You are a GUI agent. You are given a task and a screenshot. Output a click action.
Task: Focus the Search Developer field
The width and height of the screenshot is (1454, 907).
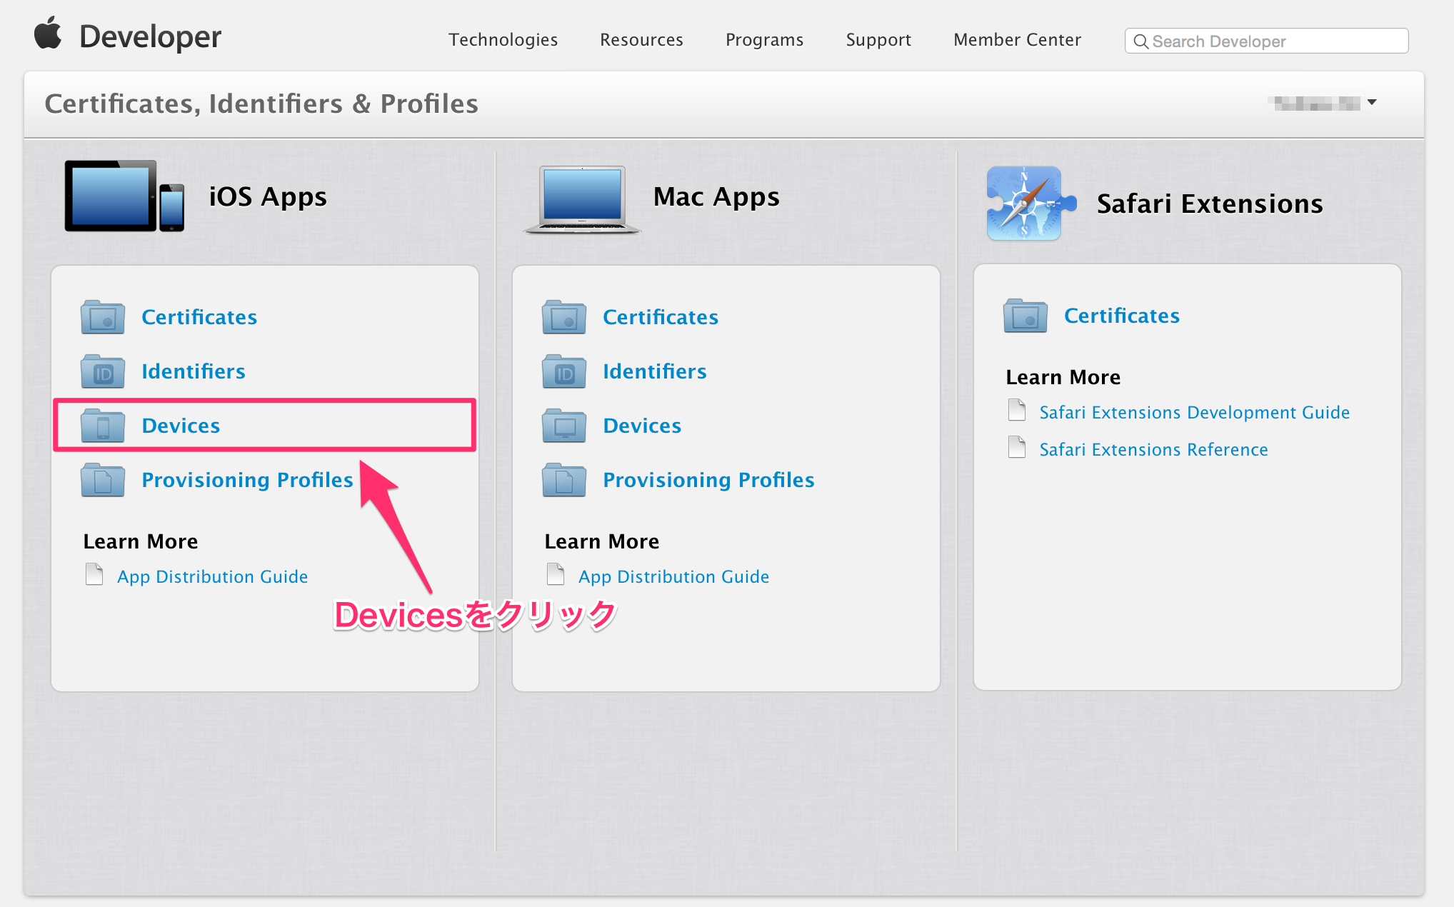1266,41
